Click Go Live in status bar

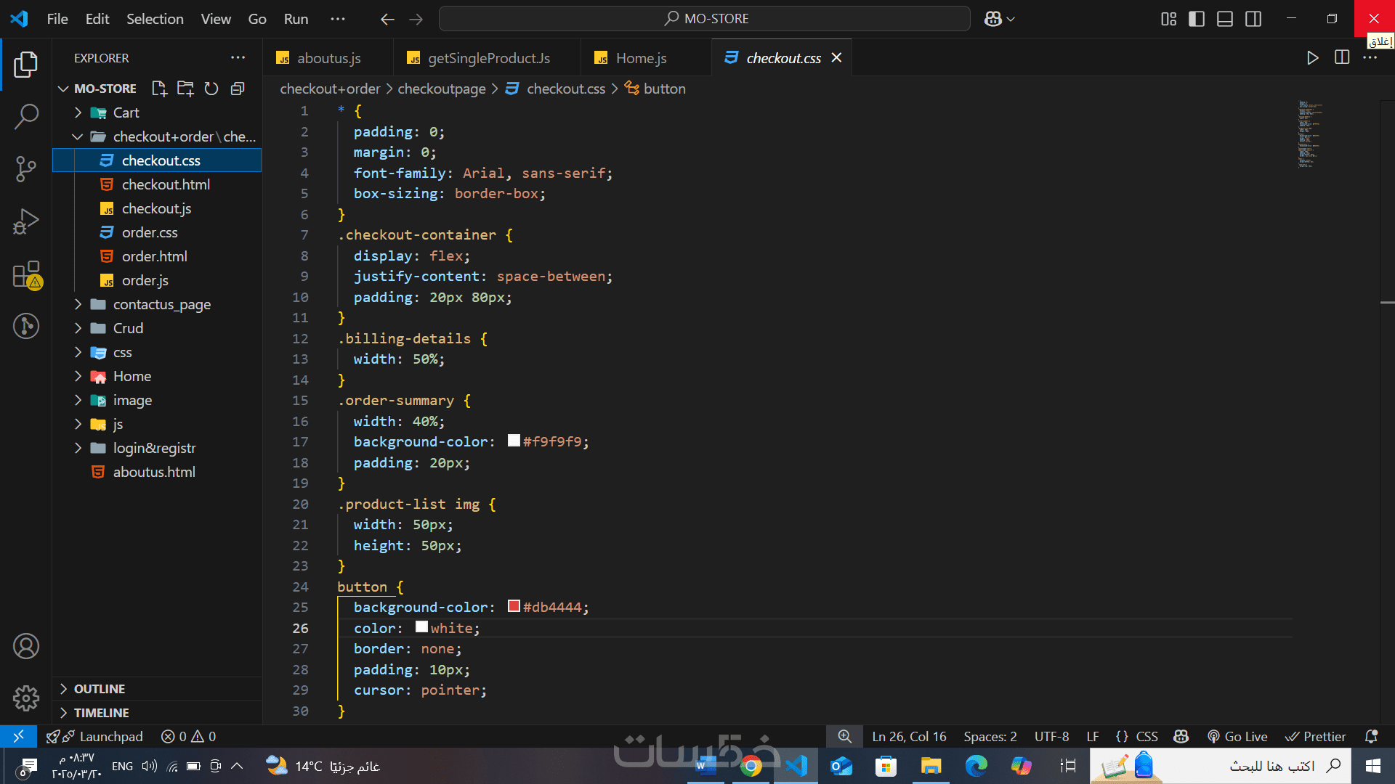[1237, 736]
